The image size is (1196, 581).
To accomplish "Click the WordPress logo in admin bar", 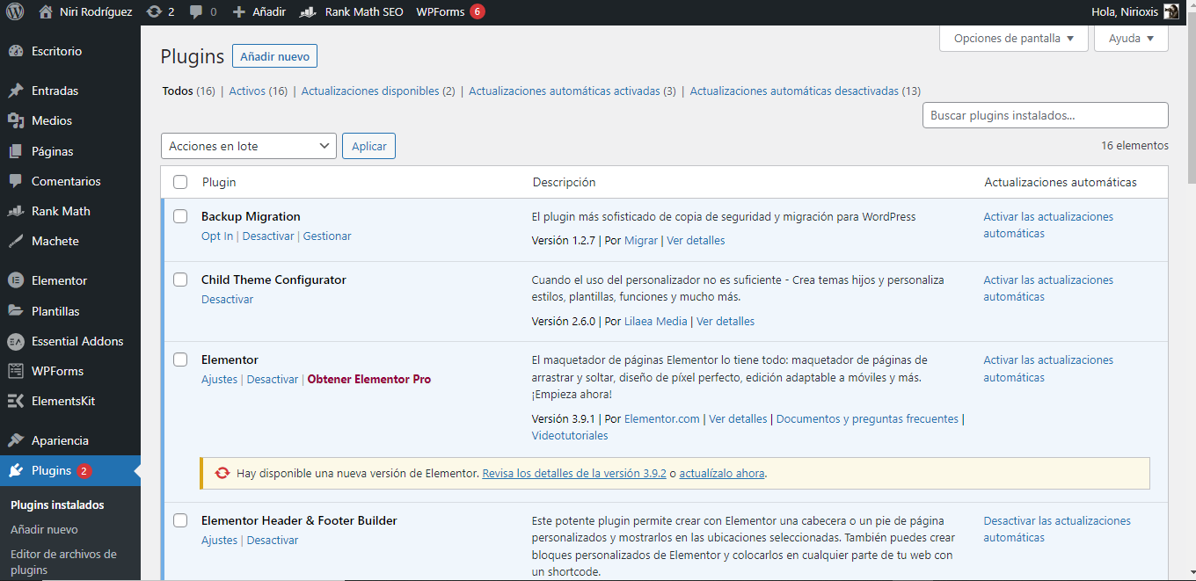I will pyautogui.click(x=15, y=12).
